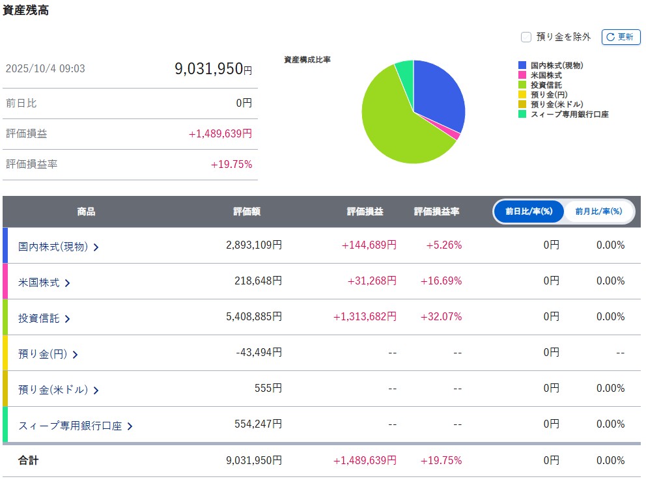Switch to 前日比/率(%) toggle option

pos(527,212)
